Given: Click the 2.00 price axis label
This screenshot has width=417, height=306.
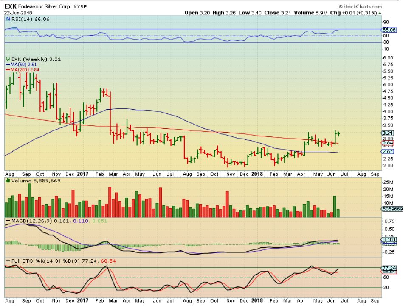Looking at the screenshot, I should (x=388, y=165).
